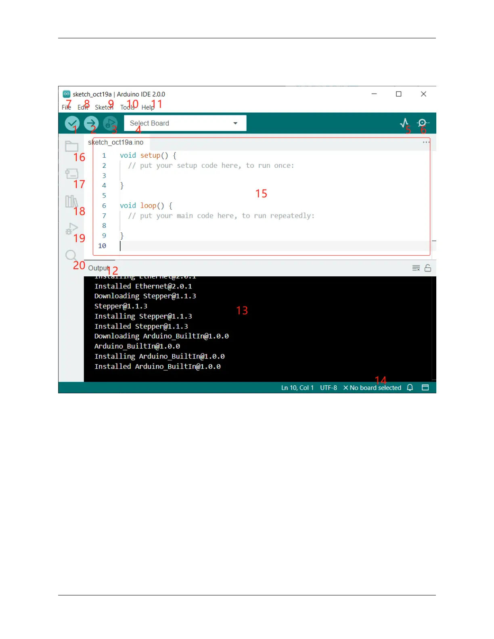Clear the Output panel
This screenshot has height=639, width=494.
[x=416, y=268]
